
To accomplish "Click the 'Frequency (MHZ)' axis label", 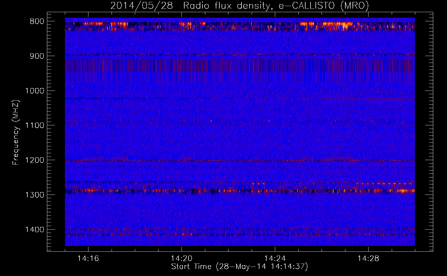I will point(16,132).
